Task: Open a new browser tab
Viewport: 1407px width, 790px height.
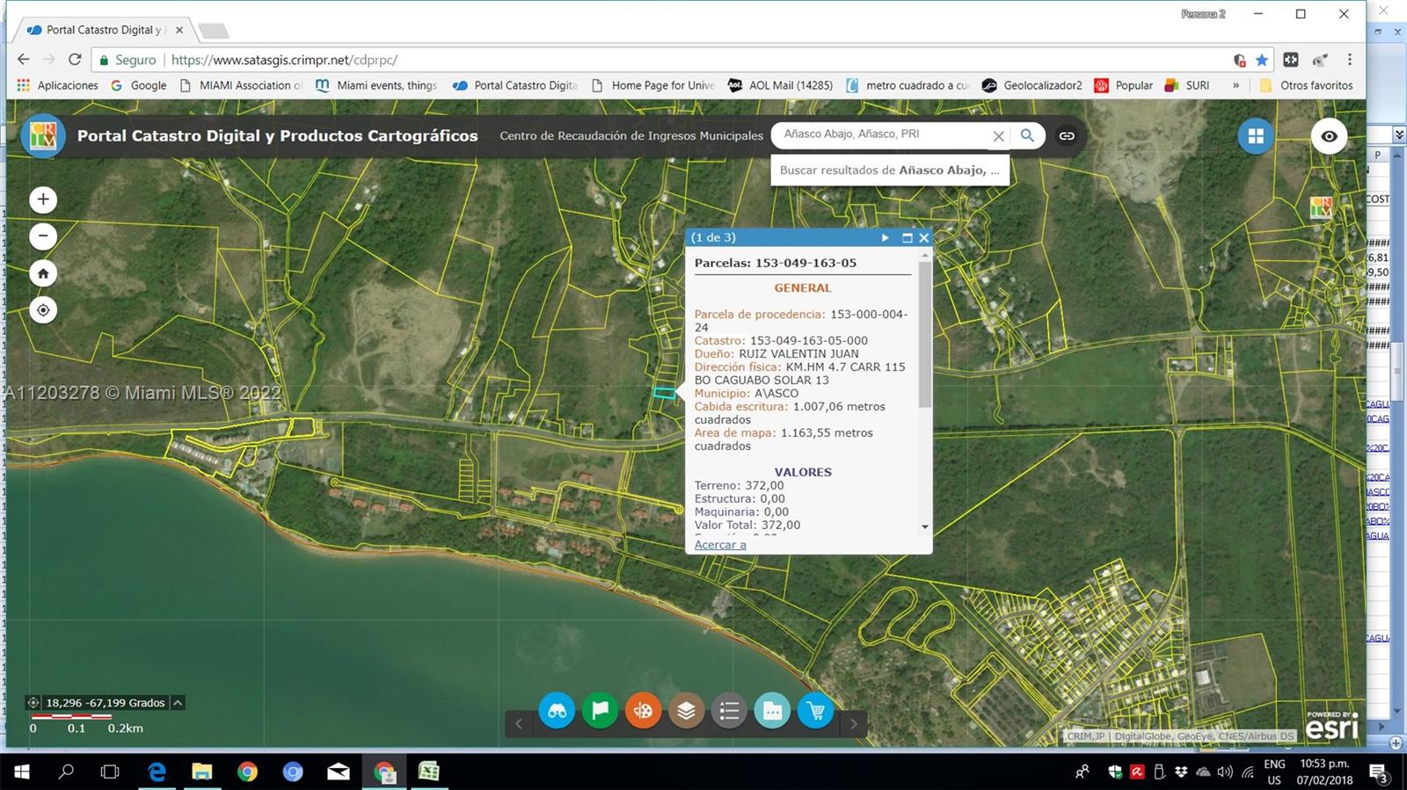Action: pos(214,31)
